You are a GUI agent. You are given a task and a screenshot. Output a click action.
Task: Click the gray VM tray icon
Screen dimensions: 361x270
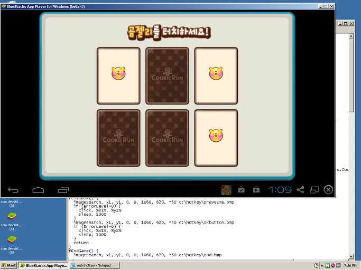pos(338,265)
